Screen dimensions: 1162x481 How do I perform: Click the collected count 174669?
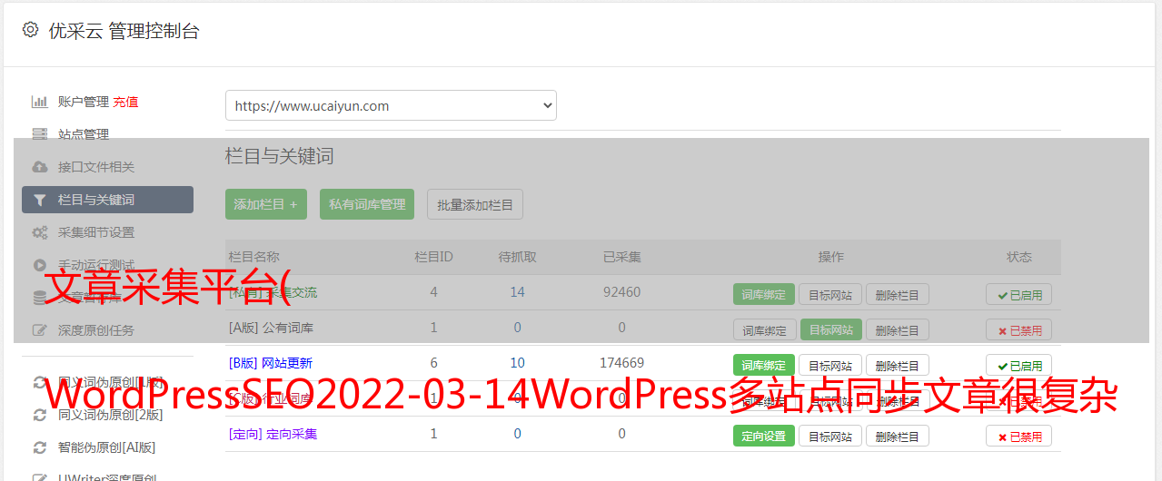point(621,363)
